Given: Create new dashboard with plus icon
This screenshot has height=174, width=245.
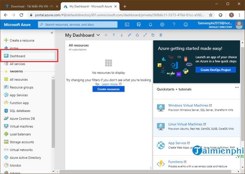Looking at the screenshot, I should [106, 35].
